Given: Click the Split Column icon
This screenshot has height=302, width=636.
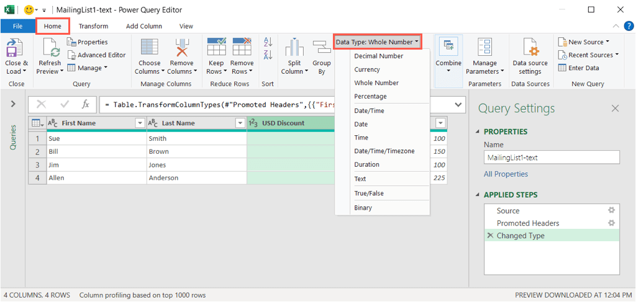Looking at the screenshot, I should click(294, 47).
